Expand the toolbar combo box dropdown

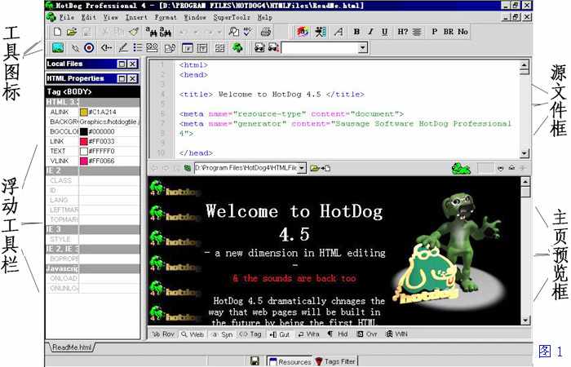[362, 48]
